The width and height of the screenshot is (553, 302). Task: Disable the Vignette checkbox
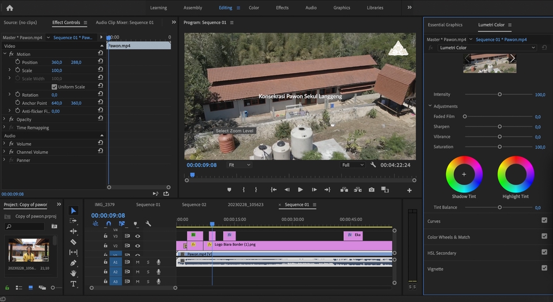coord(544,268)
